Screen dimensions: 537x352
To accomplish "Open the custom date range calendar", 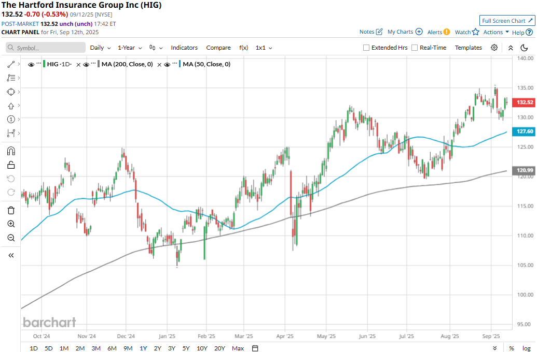I will click(x=255, y=348).
